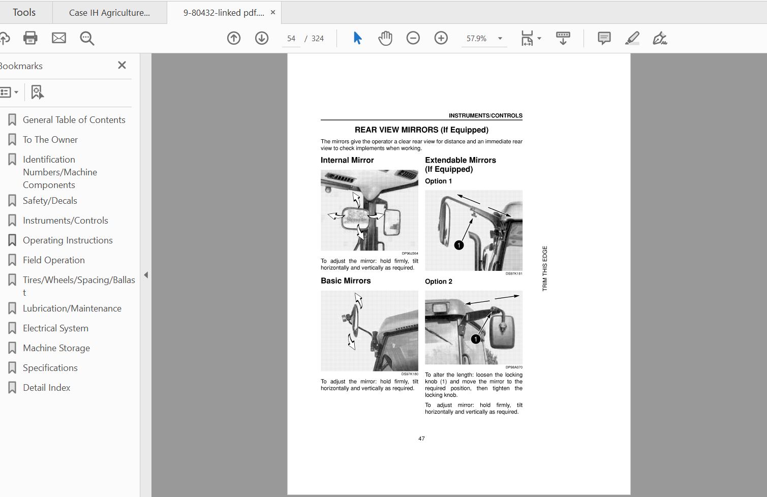Click the print icon in toolbar
Screen dimensions: 767x497
click(x=30, y=38)
